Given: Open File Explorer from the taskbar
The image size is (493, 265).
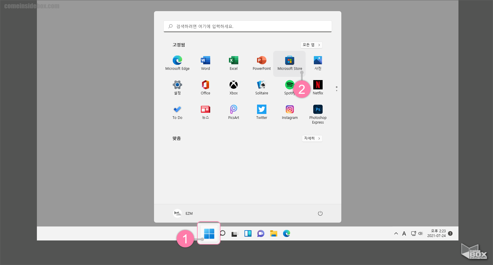Looking at the screenshot, I should pyautogui.click(x=274, y=233).
